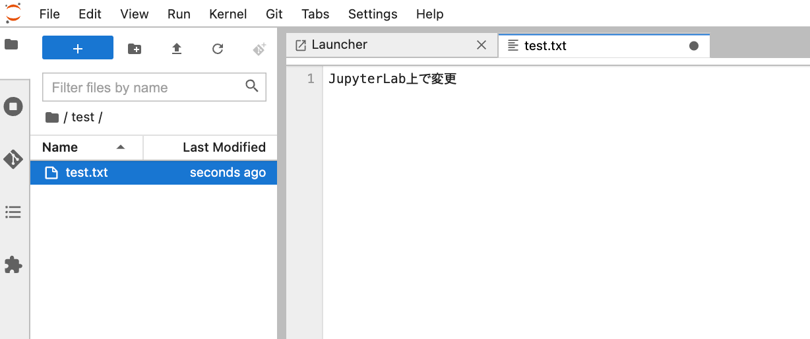Click the blue New Launcher plus button
Image resolution: width=810 pixels, height=339 pixels.
(78, 47)
